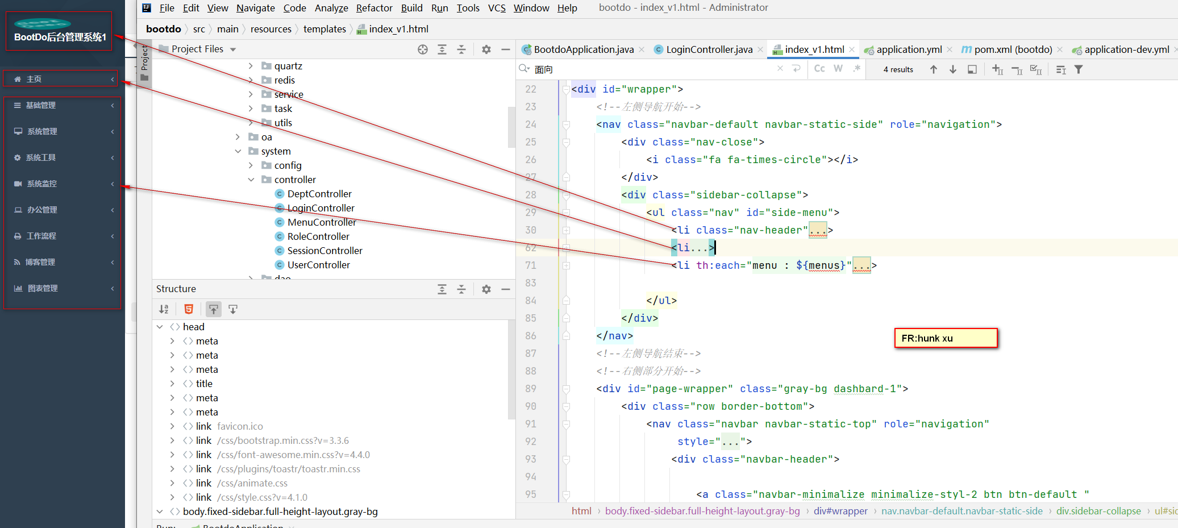Image resolution: width=1178 pixels, height=528 pixels.
Task: Open Project Files view dropdown arrow
Action: (233, 49)
